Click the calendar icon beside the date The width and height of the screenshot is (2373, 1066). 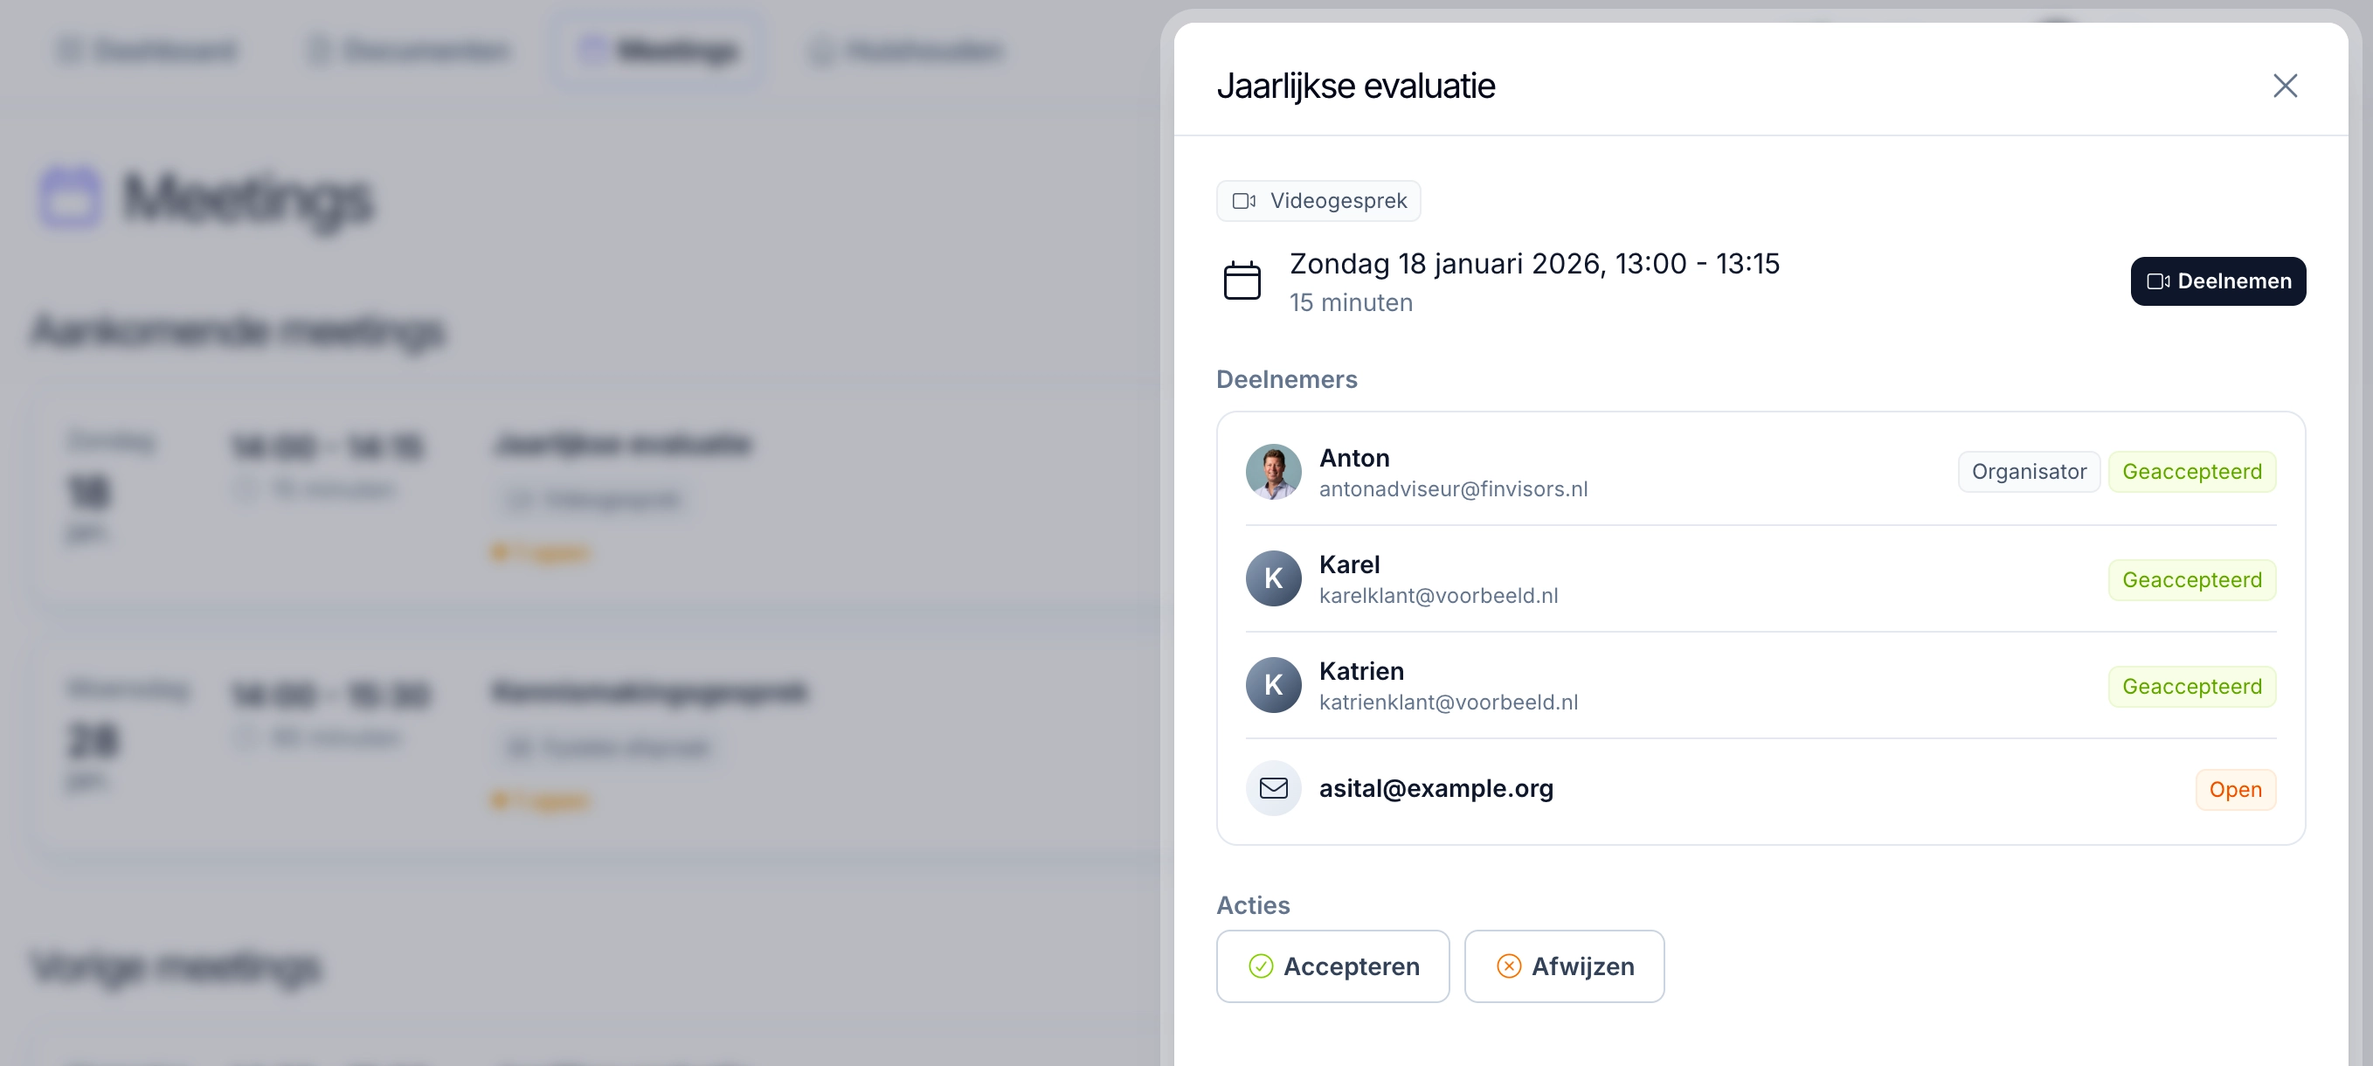[1241, 281]
